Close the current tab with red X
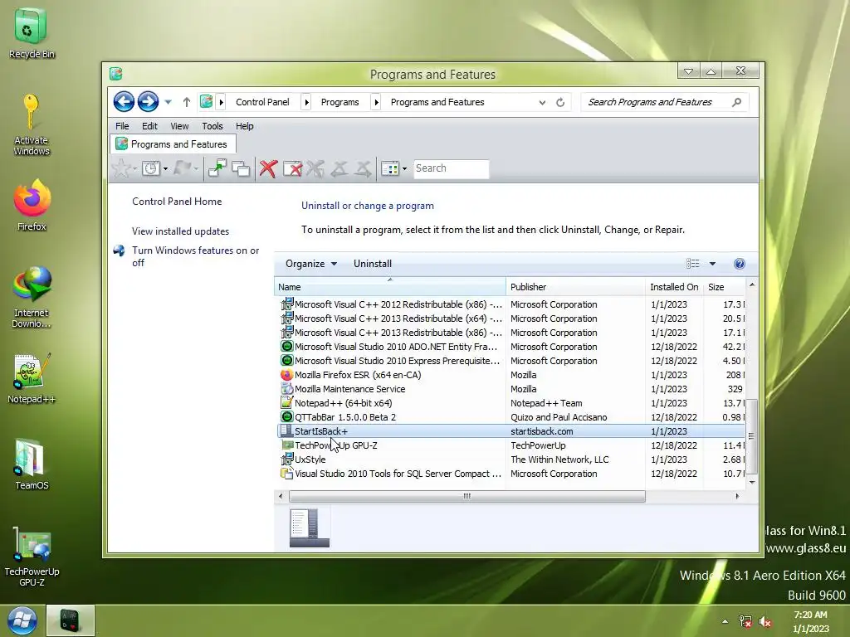 [268, 168]
